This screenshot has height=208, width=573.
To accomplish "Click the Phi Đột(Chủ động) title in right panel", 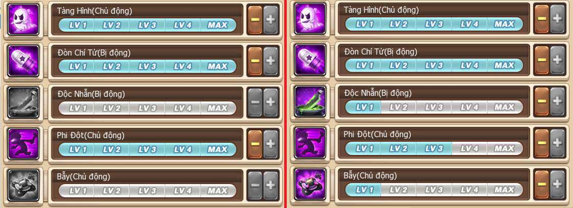I will point(378,134).
